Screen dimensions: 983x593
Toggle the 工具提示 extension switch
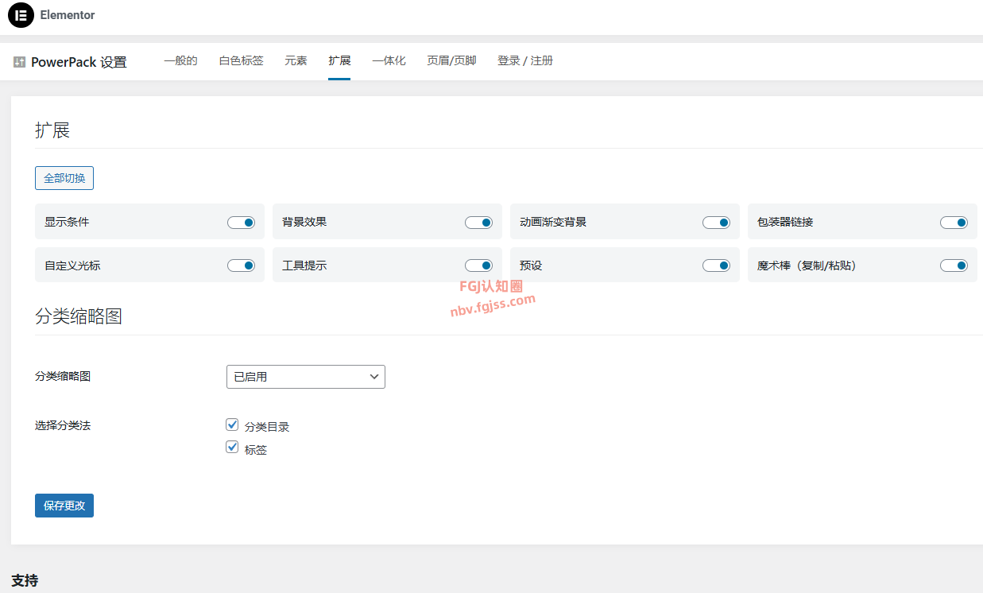pos(478,265)
